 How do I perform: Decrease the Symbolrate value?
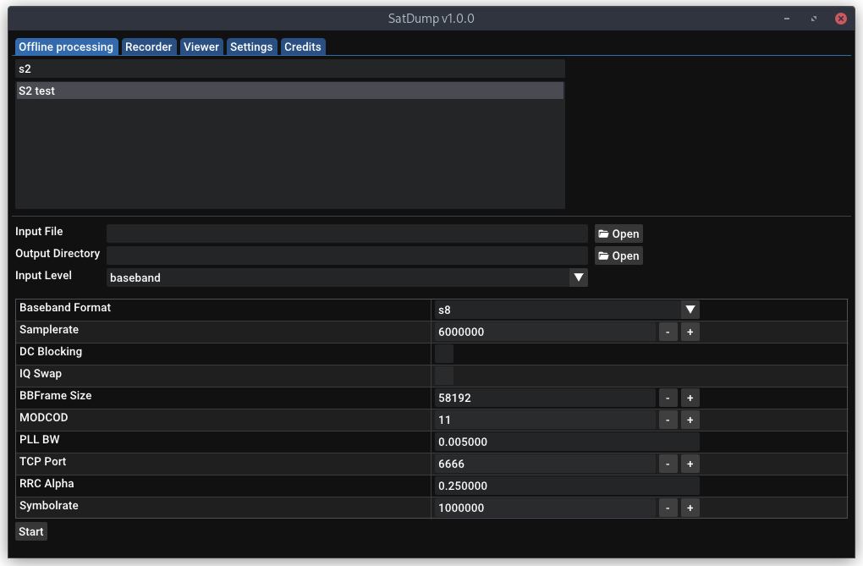[668, 508]
